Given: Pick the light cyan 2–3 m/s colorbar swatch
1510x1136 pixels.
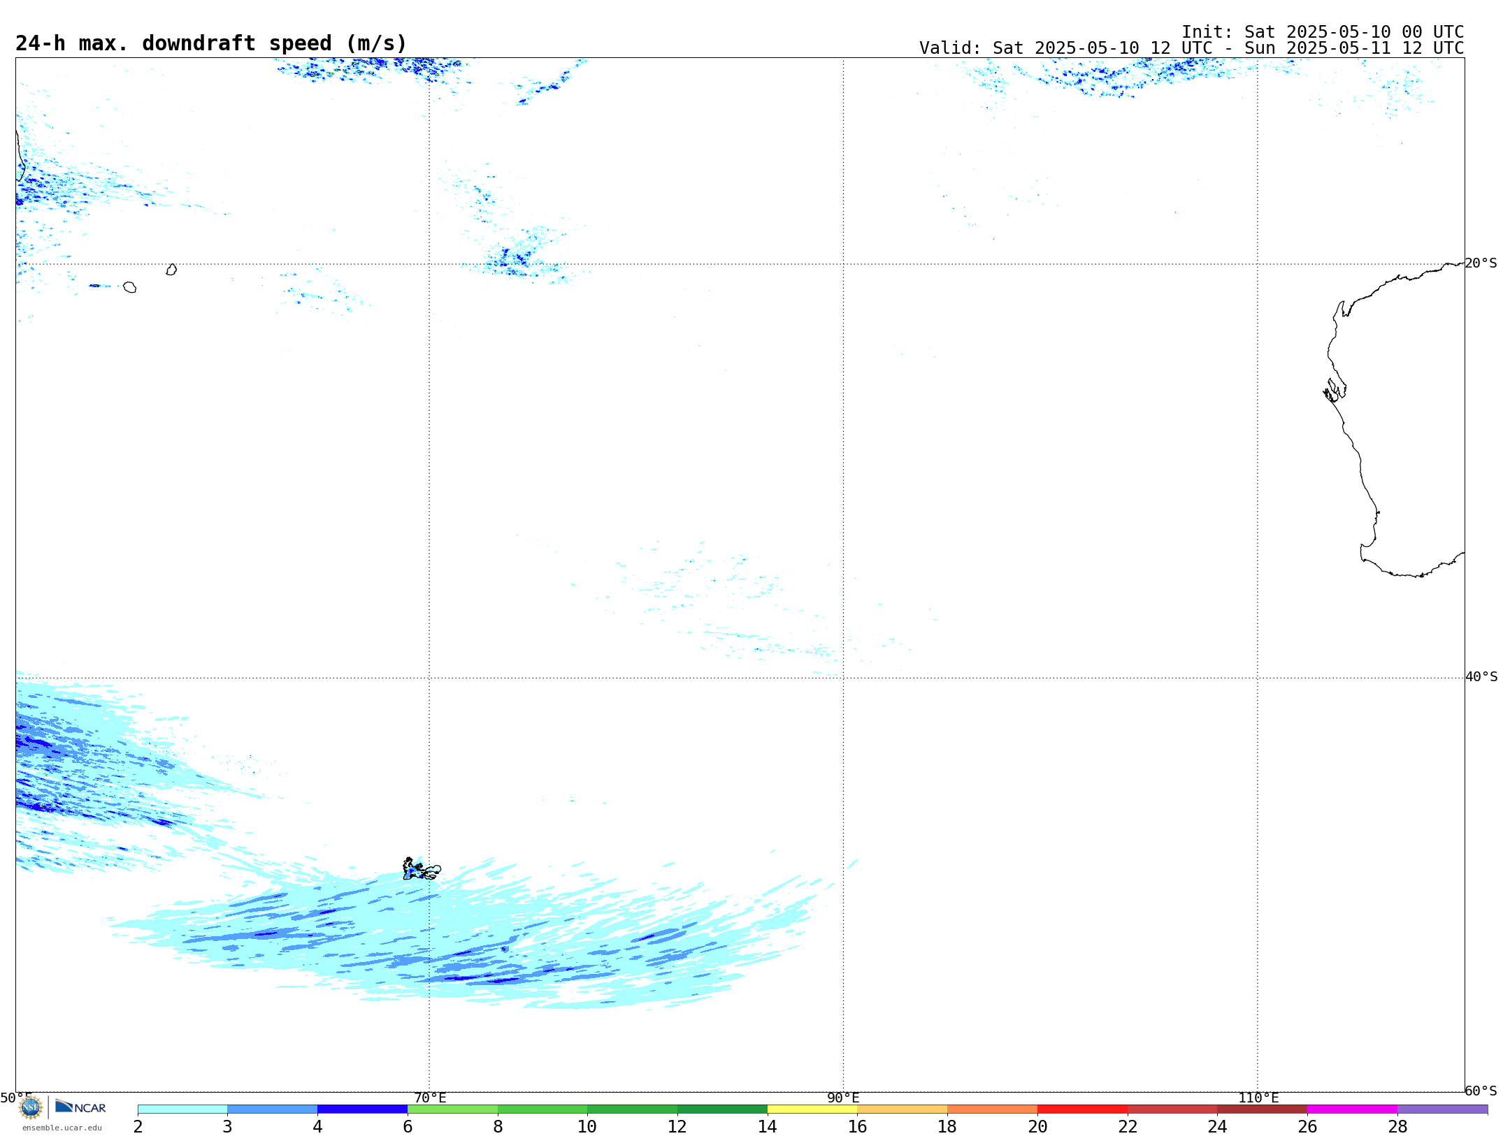Looking at the screenshot, I should 182,1109.
